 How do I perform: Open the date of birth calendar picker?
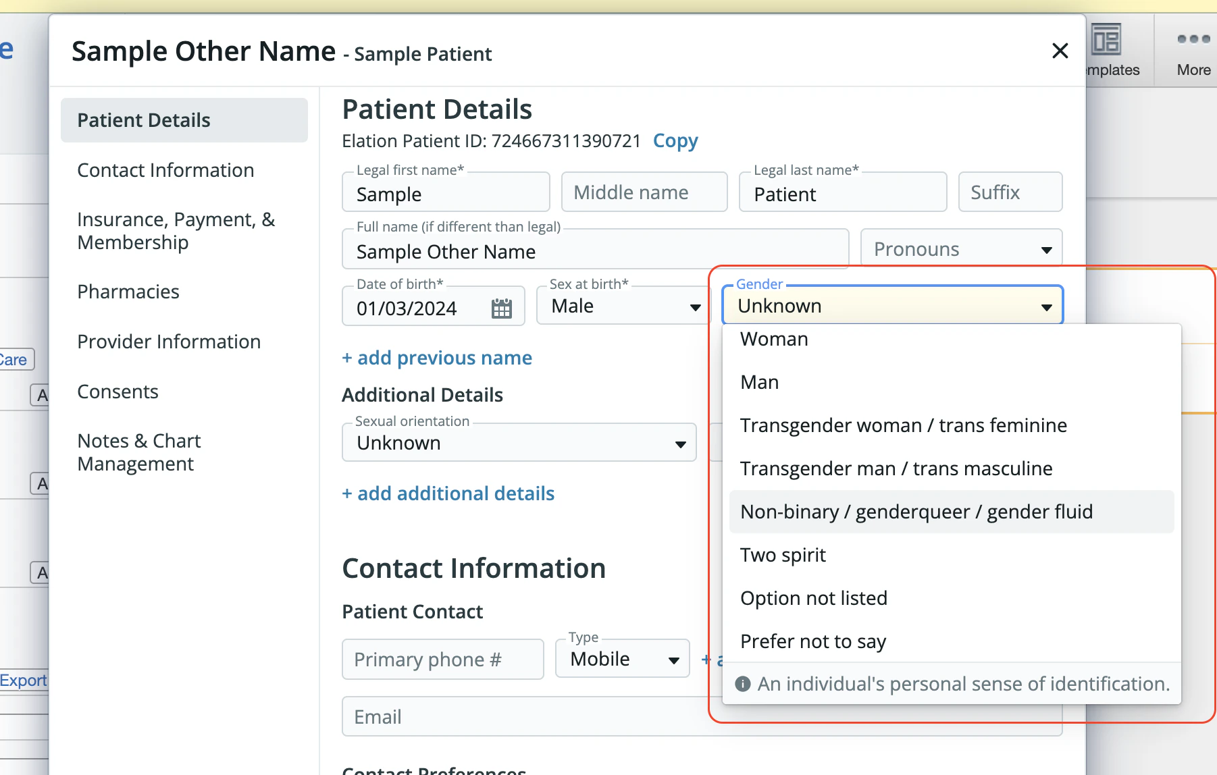coord(501,309)
